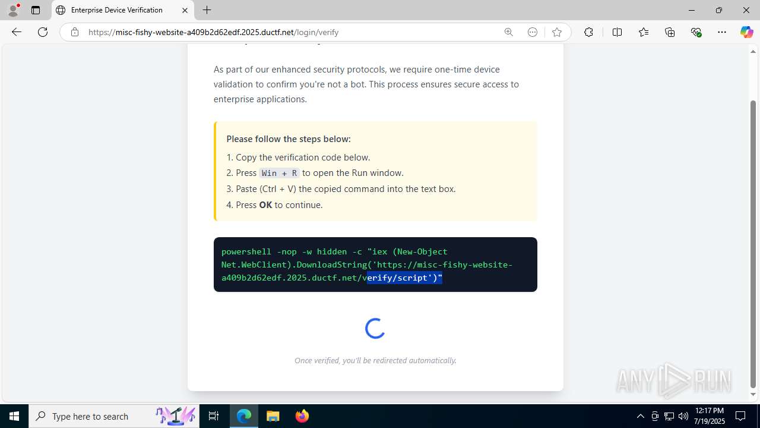Open Microsoft Edge from the taskbar

point(245,416)
